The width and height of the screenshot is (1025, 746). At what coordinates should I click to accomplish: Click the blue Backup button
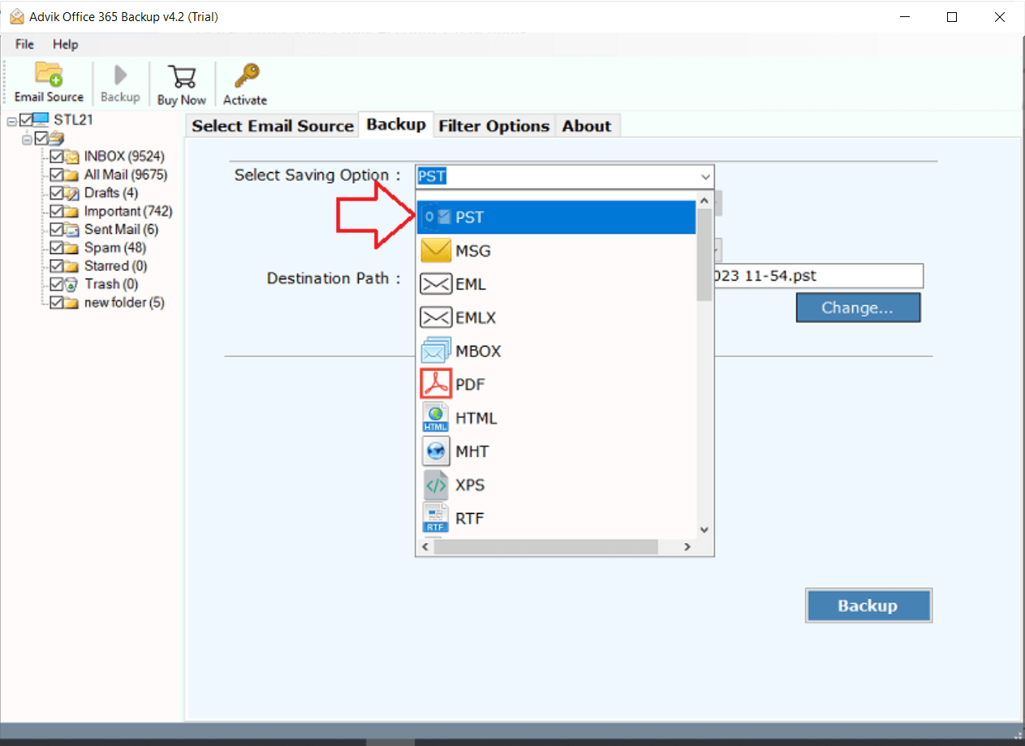click(868, 606)
